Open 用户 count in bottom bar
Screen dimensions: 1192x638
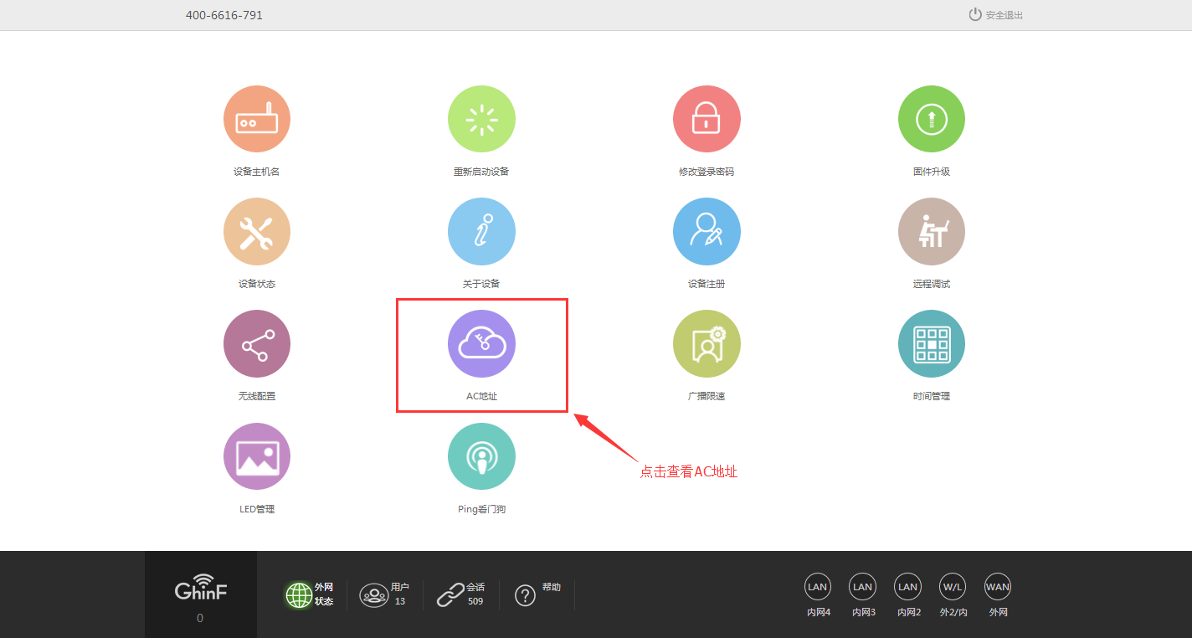[374, 594]
